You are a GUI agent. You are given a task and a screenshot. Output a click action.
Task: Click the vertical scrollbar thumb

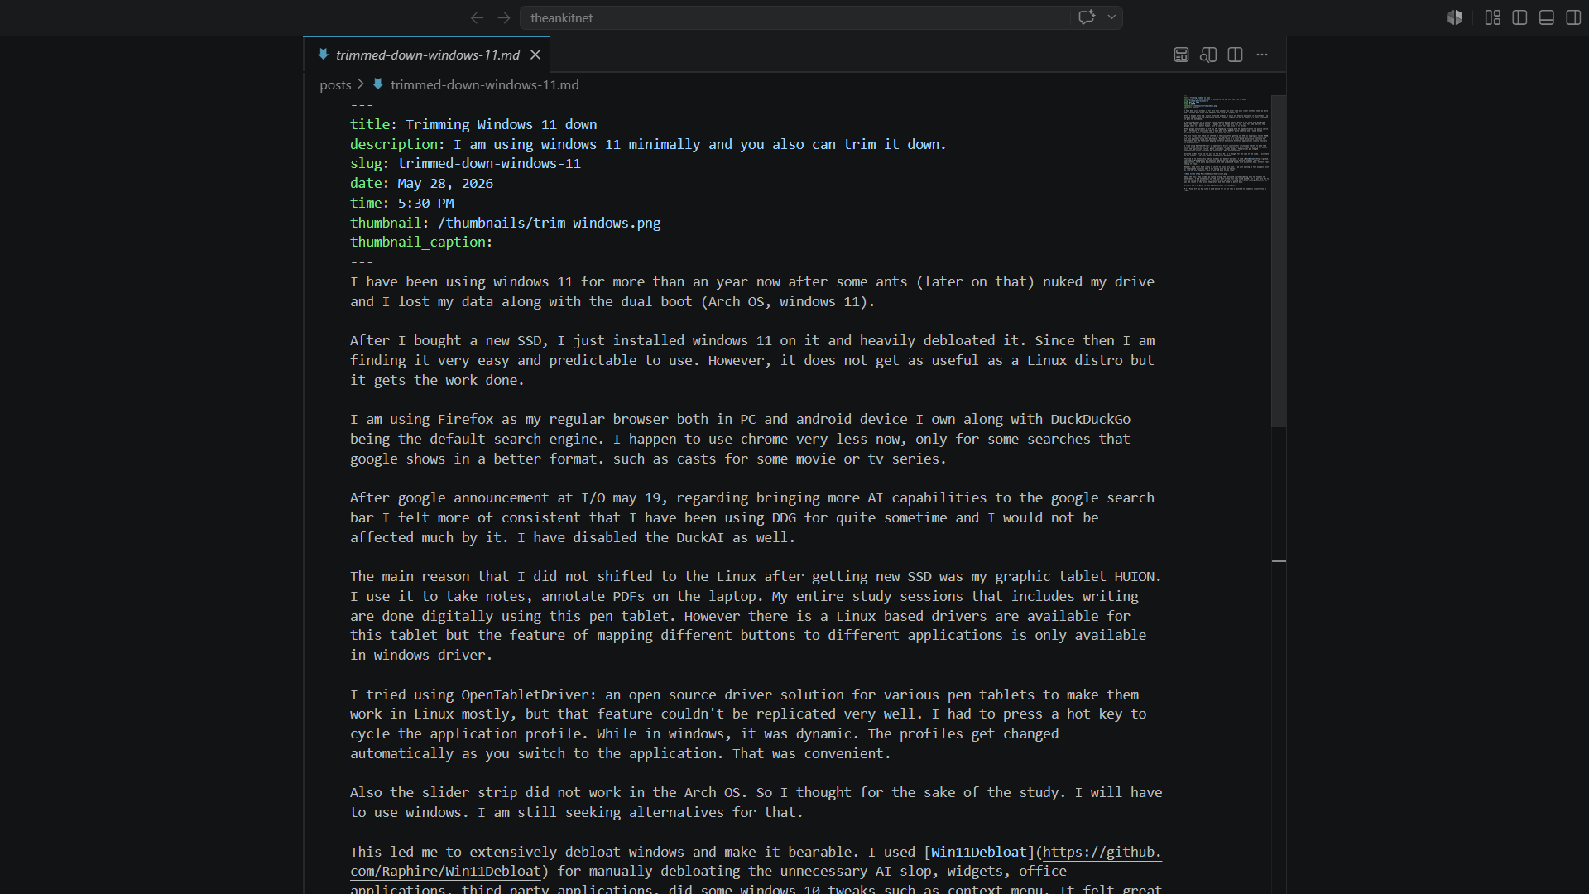point(1279,261)
